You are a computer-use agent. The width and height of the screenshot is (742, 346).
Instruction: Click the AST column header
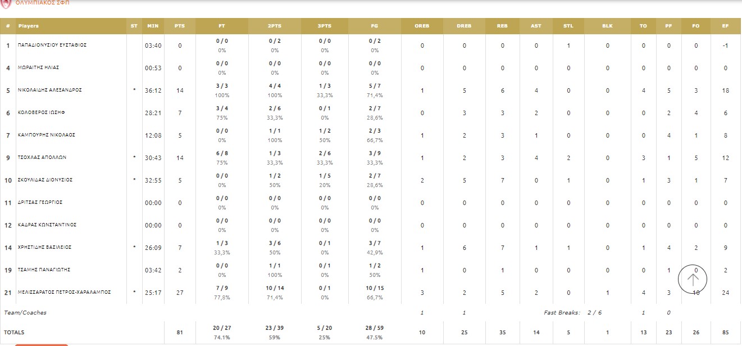pyautogui.click(x=536, y=26)
